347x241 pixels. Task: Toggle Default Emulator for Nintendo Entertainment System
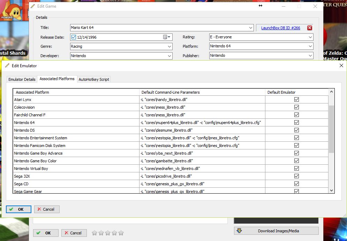click(296, 138)
